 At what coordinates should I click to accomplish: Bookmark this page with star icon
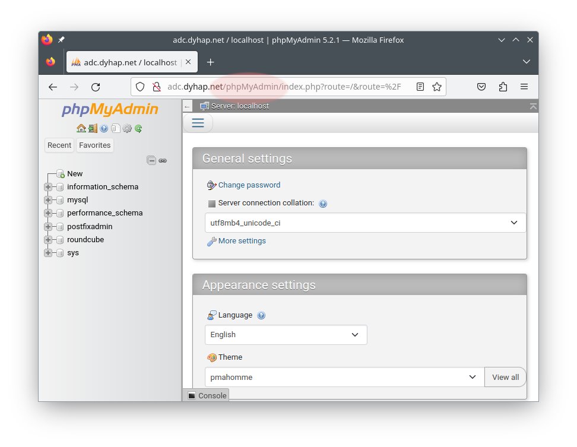[437, 87]
